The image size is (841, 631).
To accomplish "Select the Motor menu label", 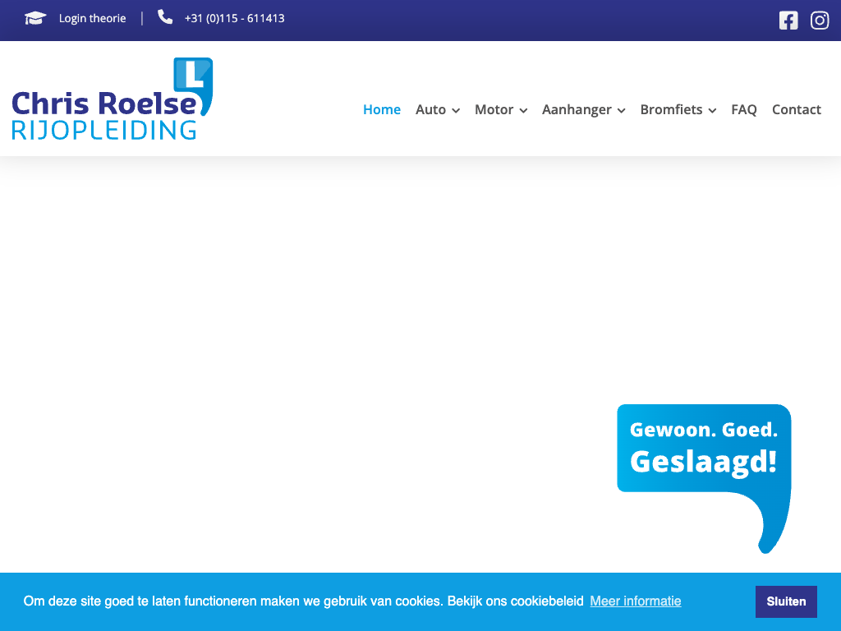I will click(494, 109).
